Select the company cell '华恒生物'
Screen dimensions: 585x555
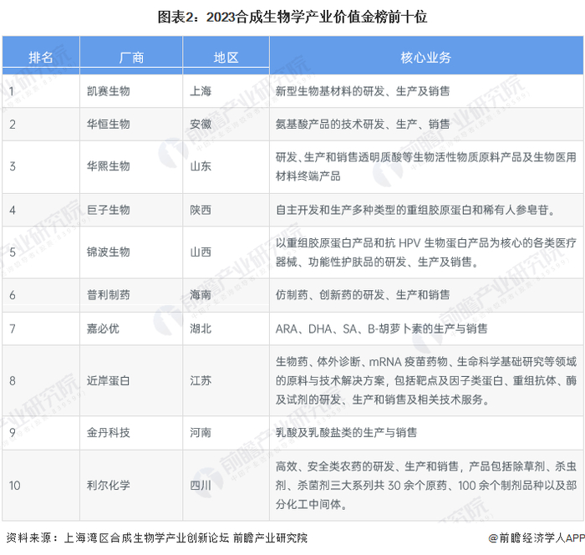point(108,124)
